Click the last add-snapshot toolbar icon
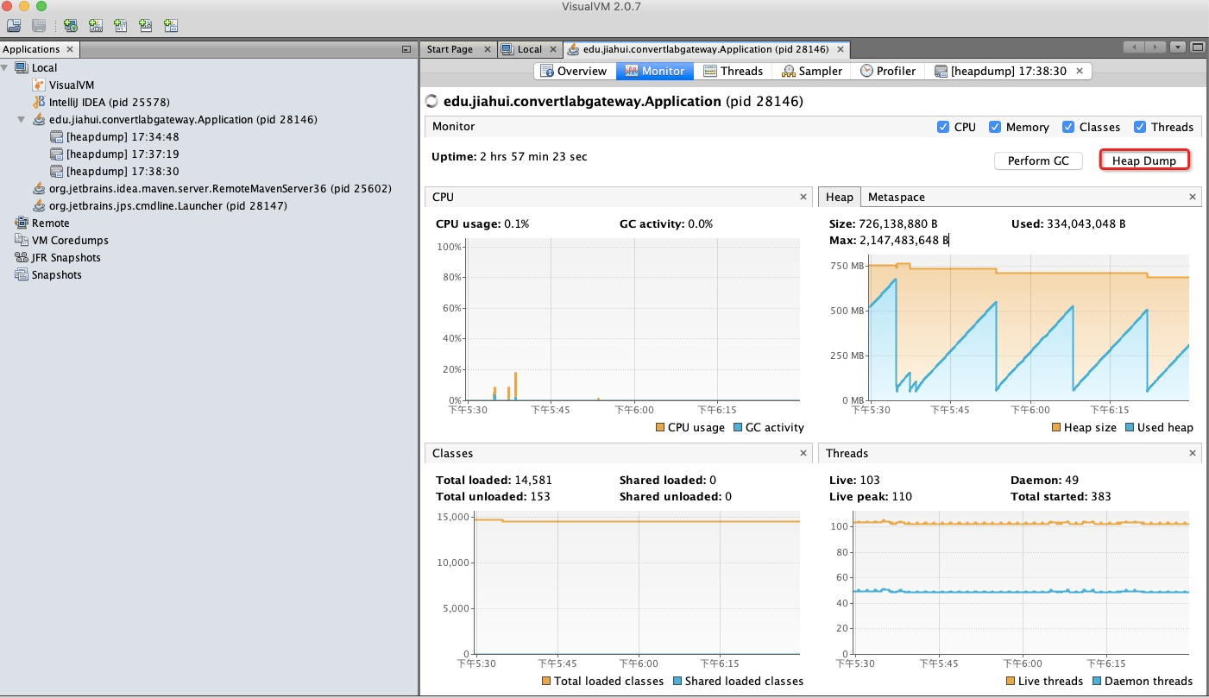 tap(171, 26)
